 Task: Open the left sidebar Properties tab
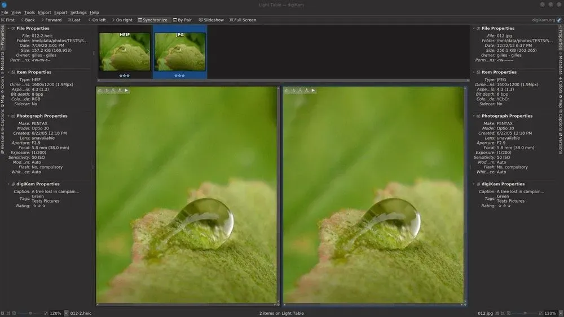[x=2, y=37]
